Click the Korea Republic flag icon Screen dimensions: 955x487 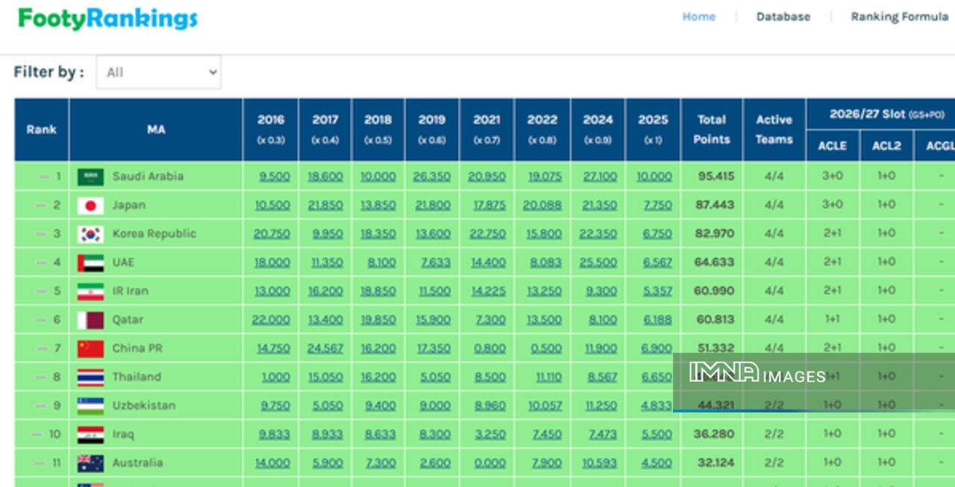pyautogui.click(x=90, y=234)
